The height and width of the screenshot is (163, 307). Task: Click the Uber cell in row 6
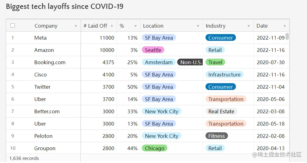(x=40, y=99)
